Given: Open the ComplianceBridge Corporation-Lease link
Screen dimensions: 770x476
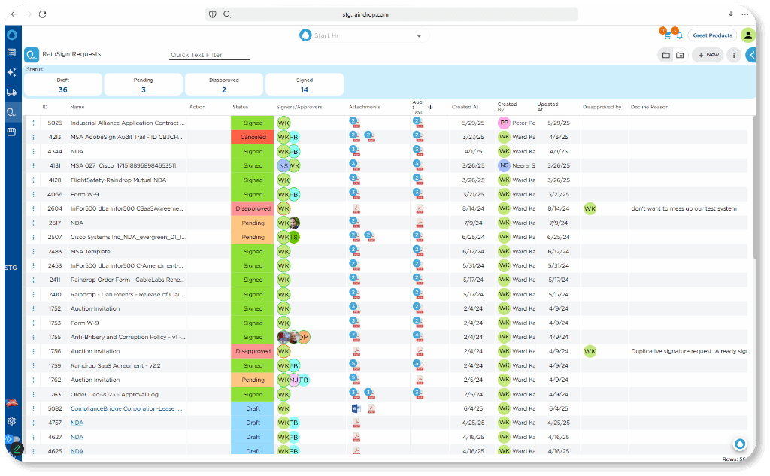Looking at the screenshot, I should [x=127, y=408].
